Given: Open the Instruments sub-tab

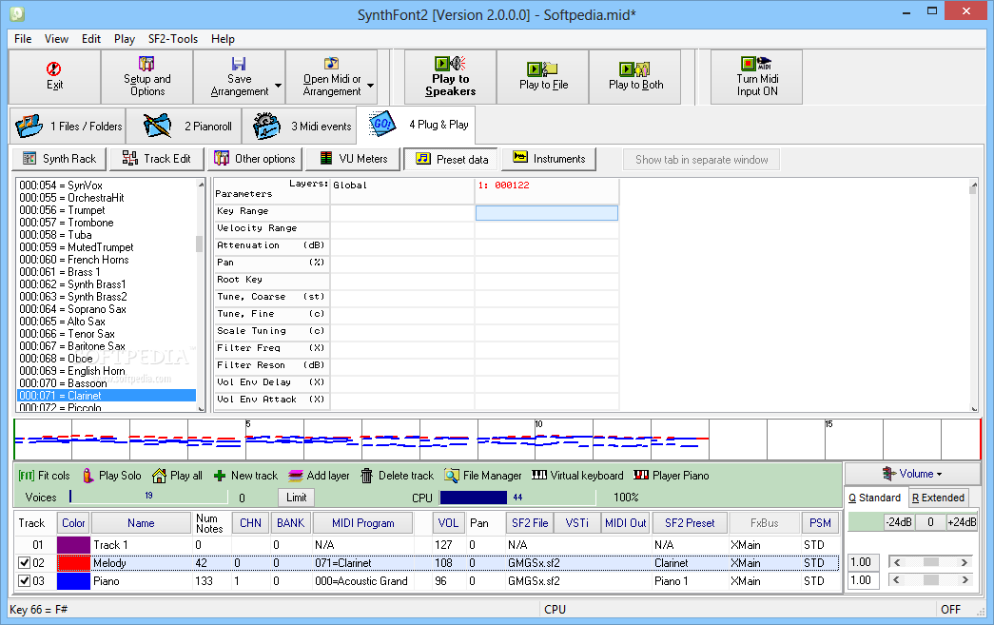Looking at the screenshot, I should 548,159.
